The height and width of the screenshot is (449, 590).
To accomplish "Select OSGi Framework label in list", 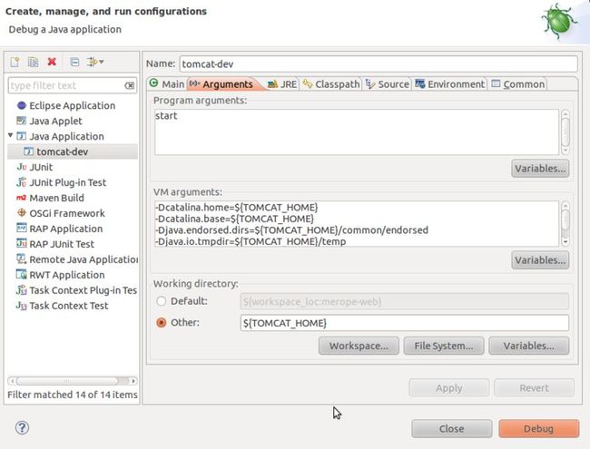I will click(x=67, y=213).
